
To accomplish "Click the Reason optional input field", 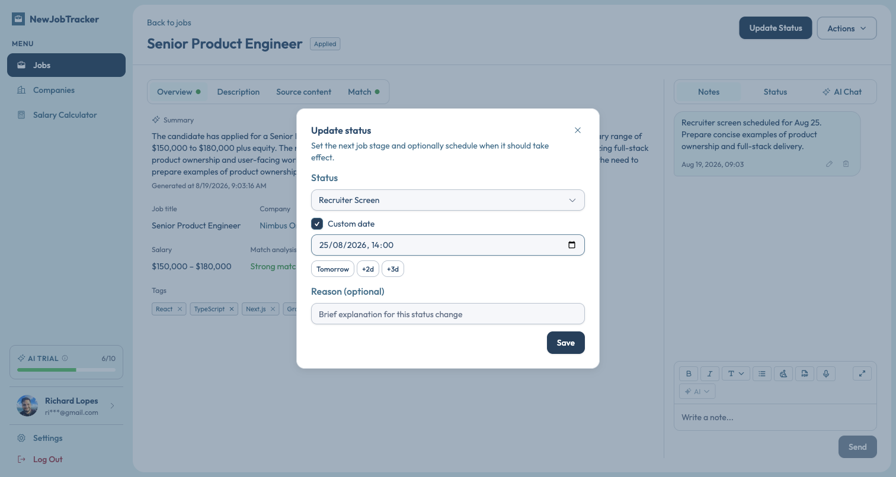I will click(448, 314).
